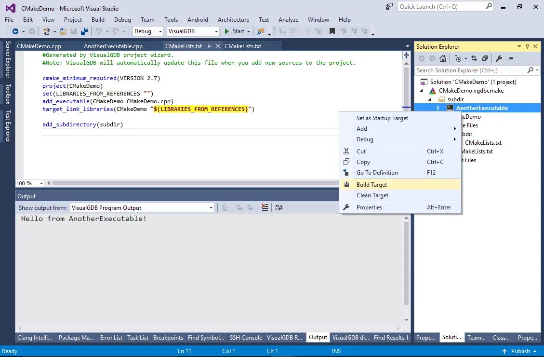
Task: Open the SSH Console tab
Action: click(246, 338)
